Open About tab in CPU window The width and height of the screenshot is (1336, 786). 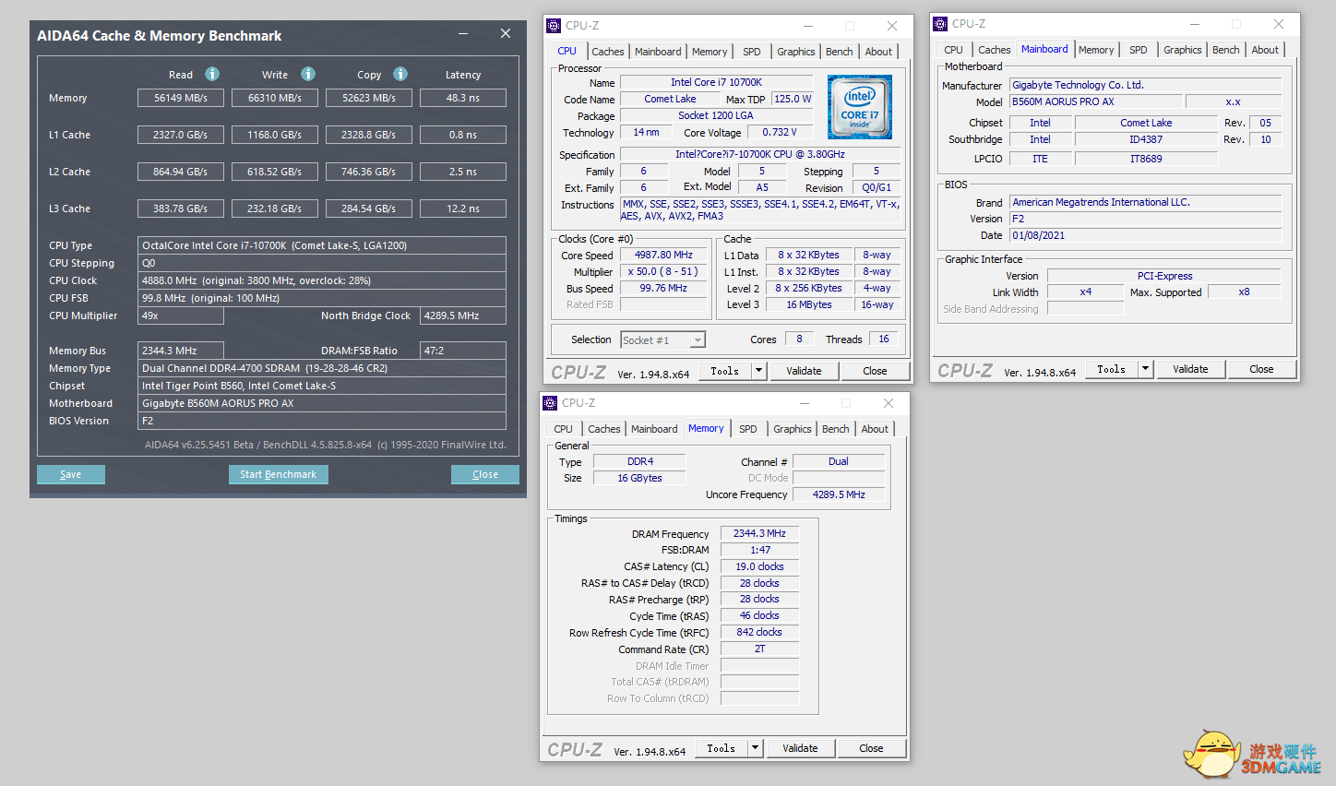click(x=878, y=52)
